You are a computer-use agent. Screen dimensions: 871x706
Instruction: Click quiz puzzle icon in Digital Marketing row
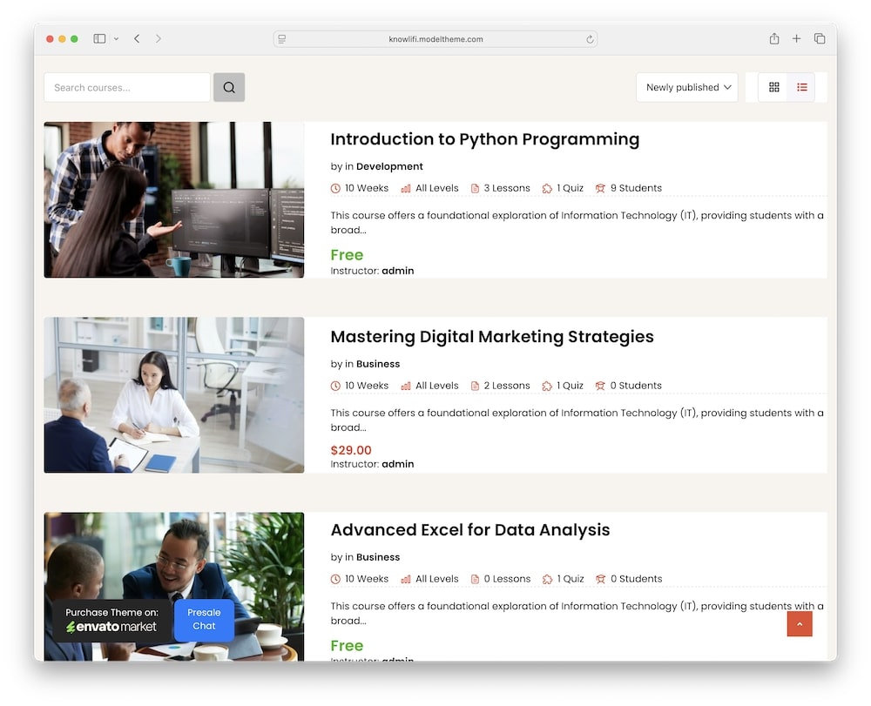(x=547, y=387)
